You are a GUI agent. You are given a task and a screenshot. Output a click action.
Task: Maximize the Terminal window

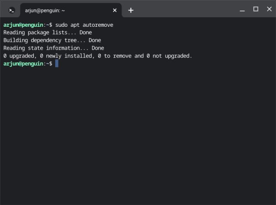(x=255, y=9)
